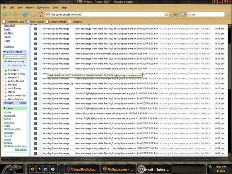Reload the page with the refresh icon
This screenshot has width=232, height=174.
pyautogui.click(x=25, y=14)
